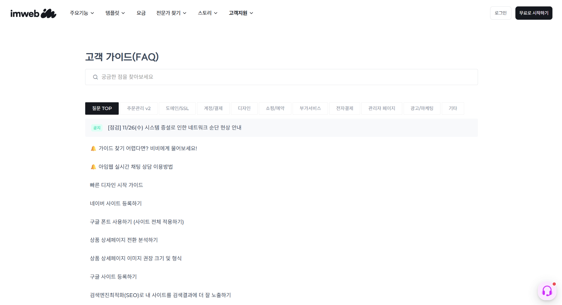Click the 로그인 button

pyautogui.click(x=501, y=13)
